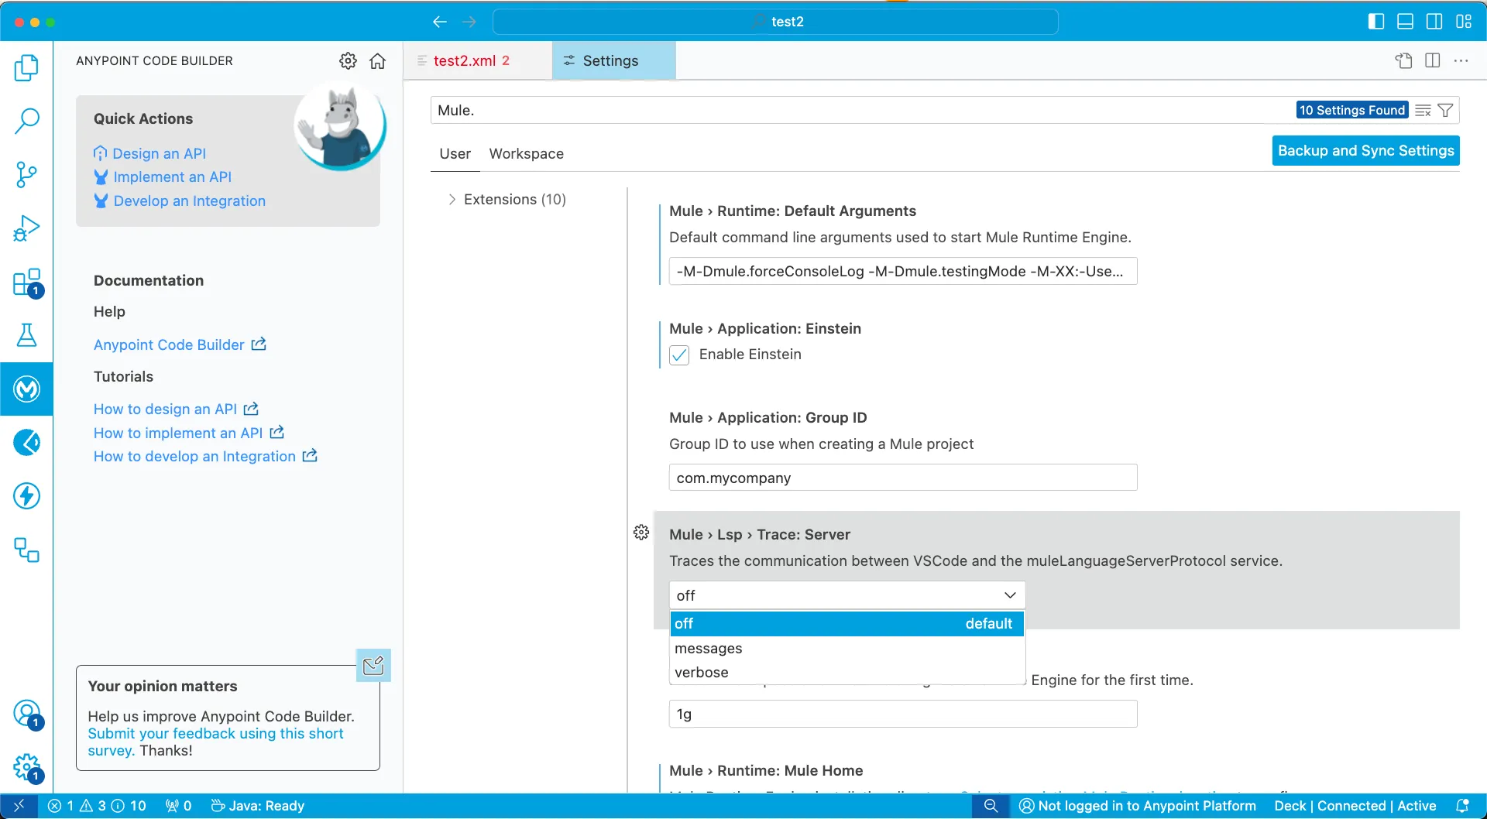The width and height of the screenshot is (1487, 819).
Task: Open the Source Control view
Action: [26, 175]
